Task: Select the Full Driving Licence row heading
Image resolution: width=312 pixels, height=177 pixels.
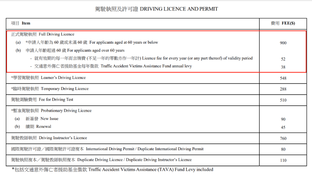Action: [43, 34]
